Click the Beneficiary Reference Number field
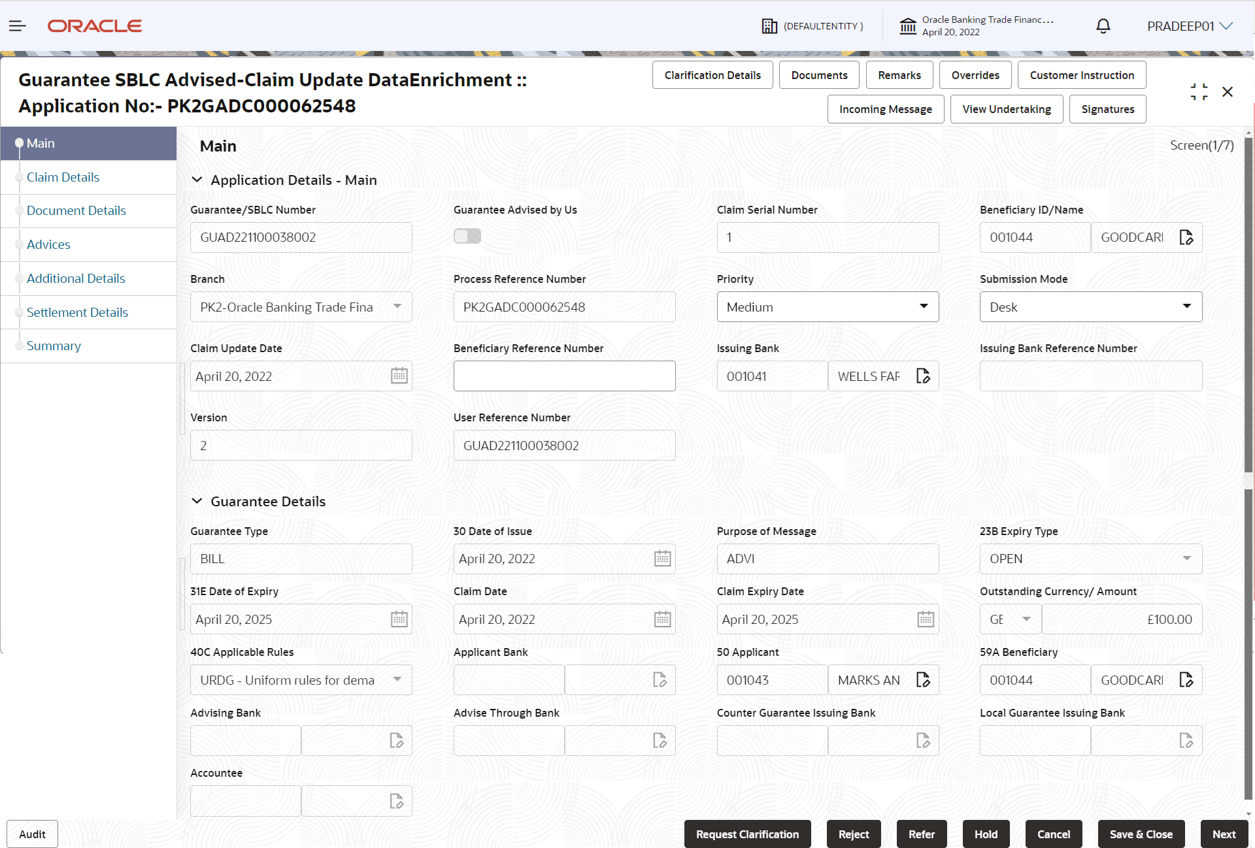 (564, 376)
